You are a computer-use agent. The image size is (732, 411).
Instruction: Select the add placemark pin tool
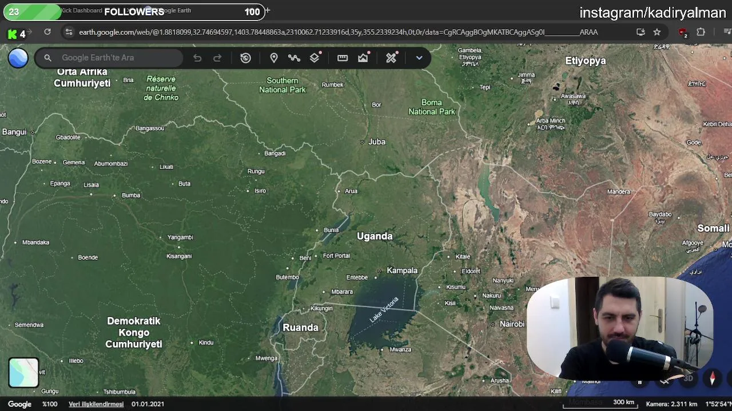[274, 58]
